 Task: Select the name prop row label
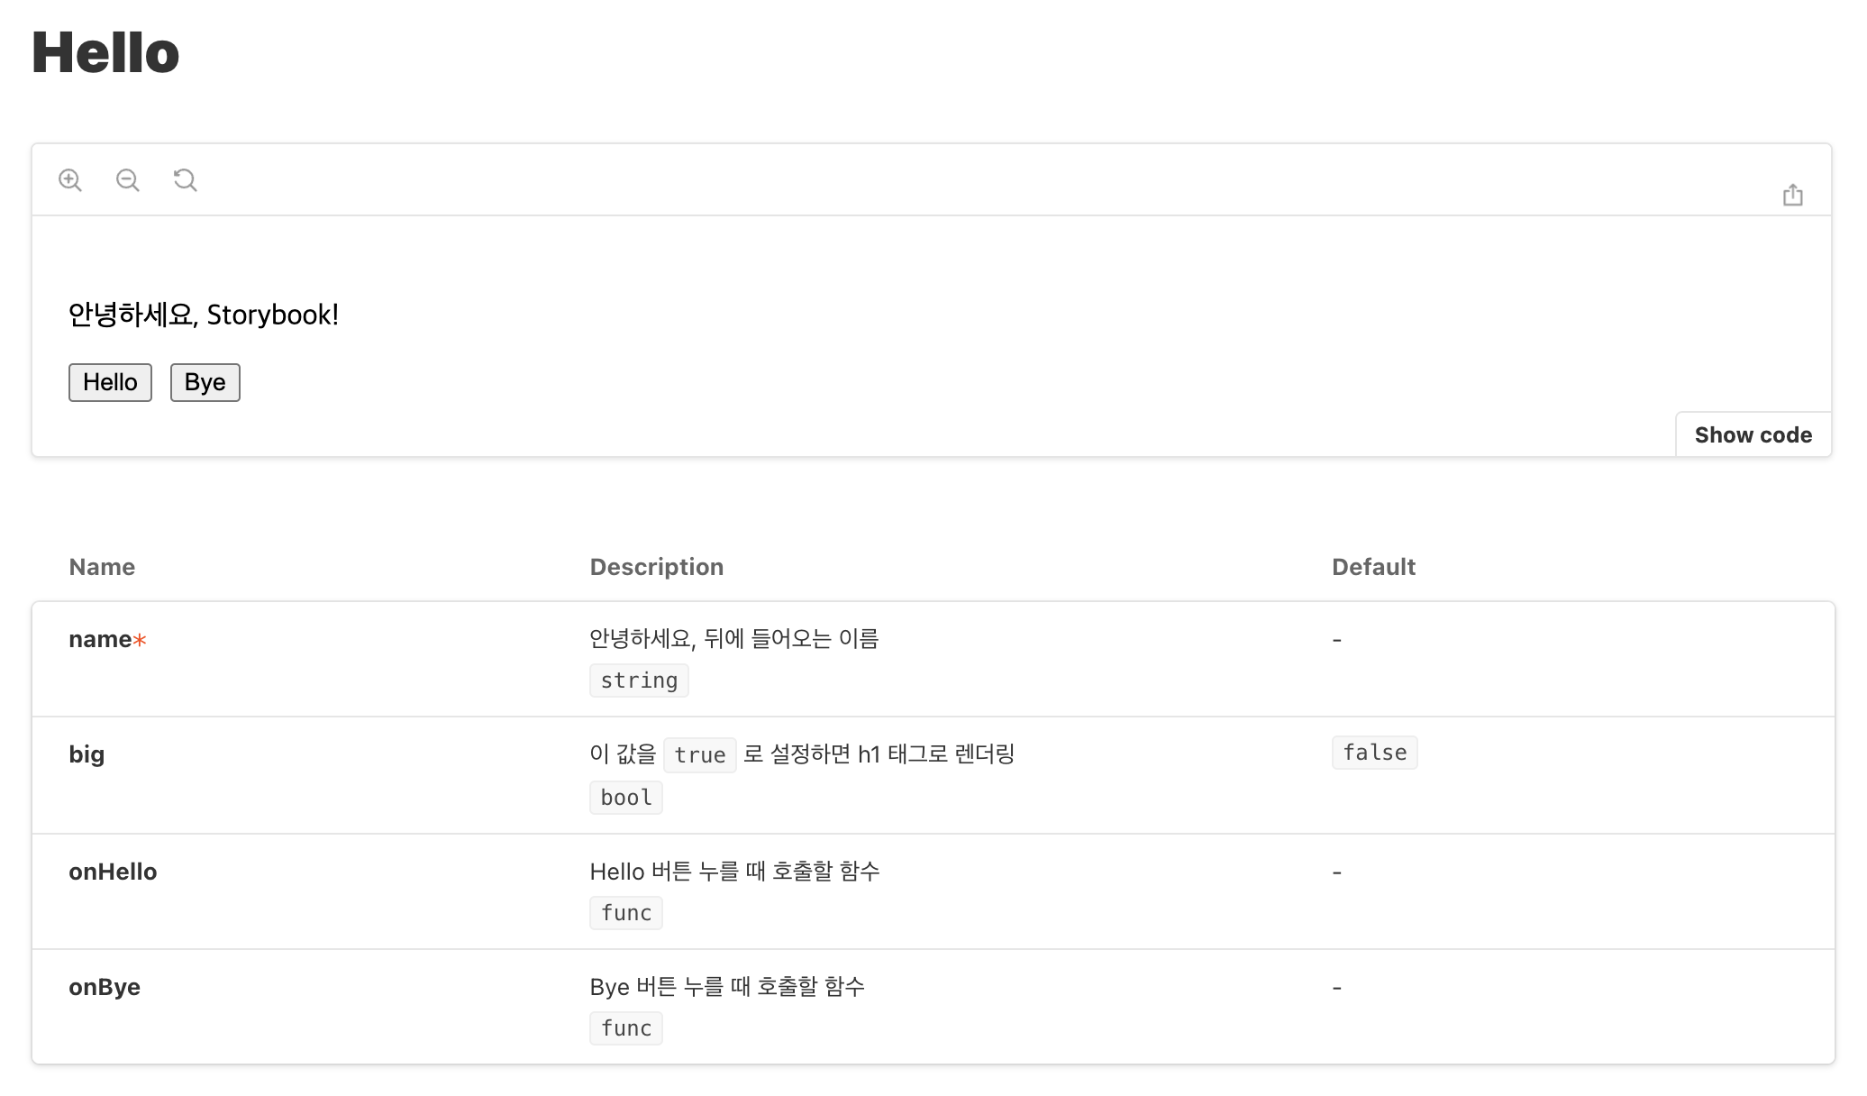point(107,640)
